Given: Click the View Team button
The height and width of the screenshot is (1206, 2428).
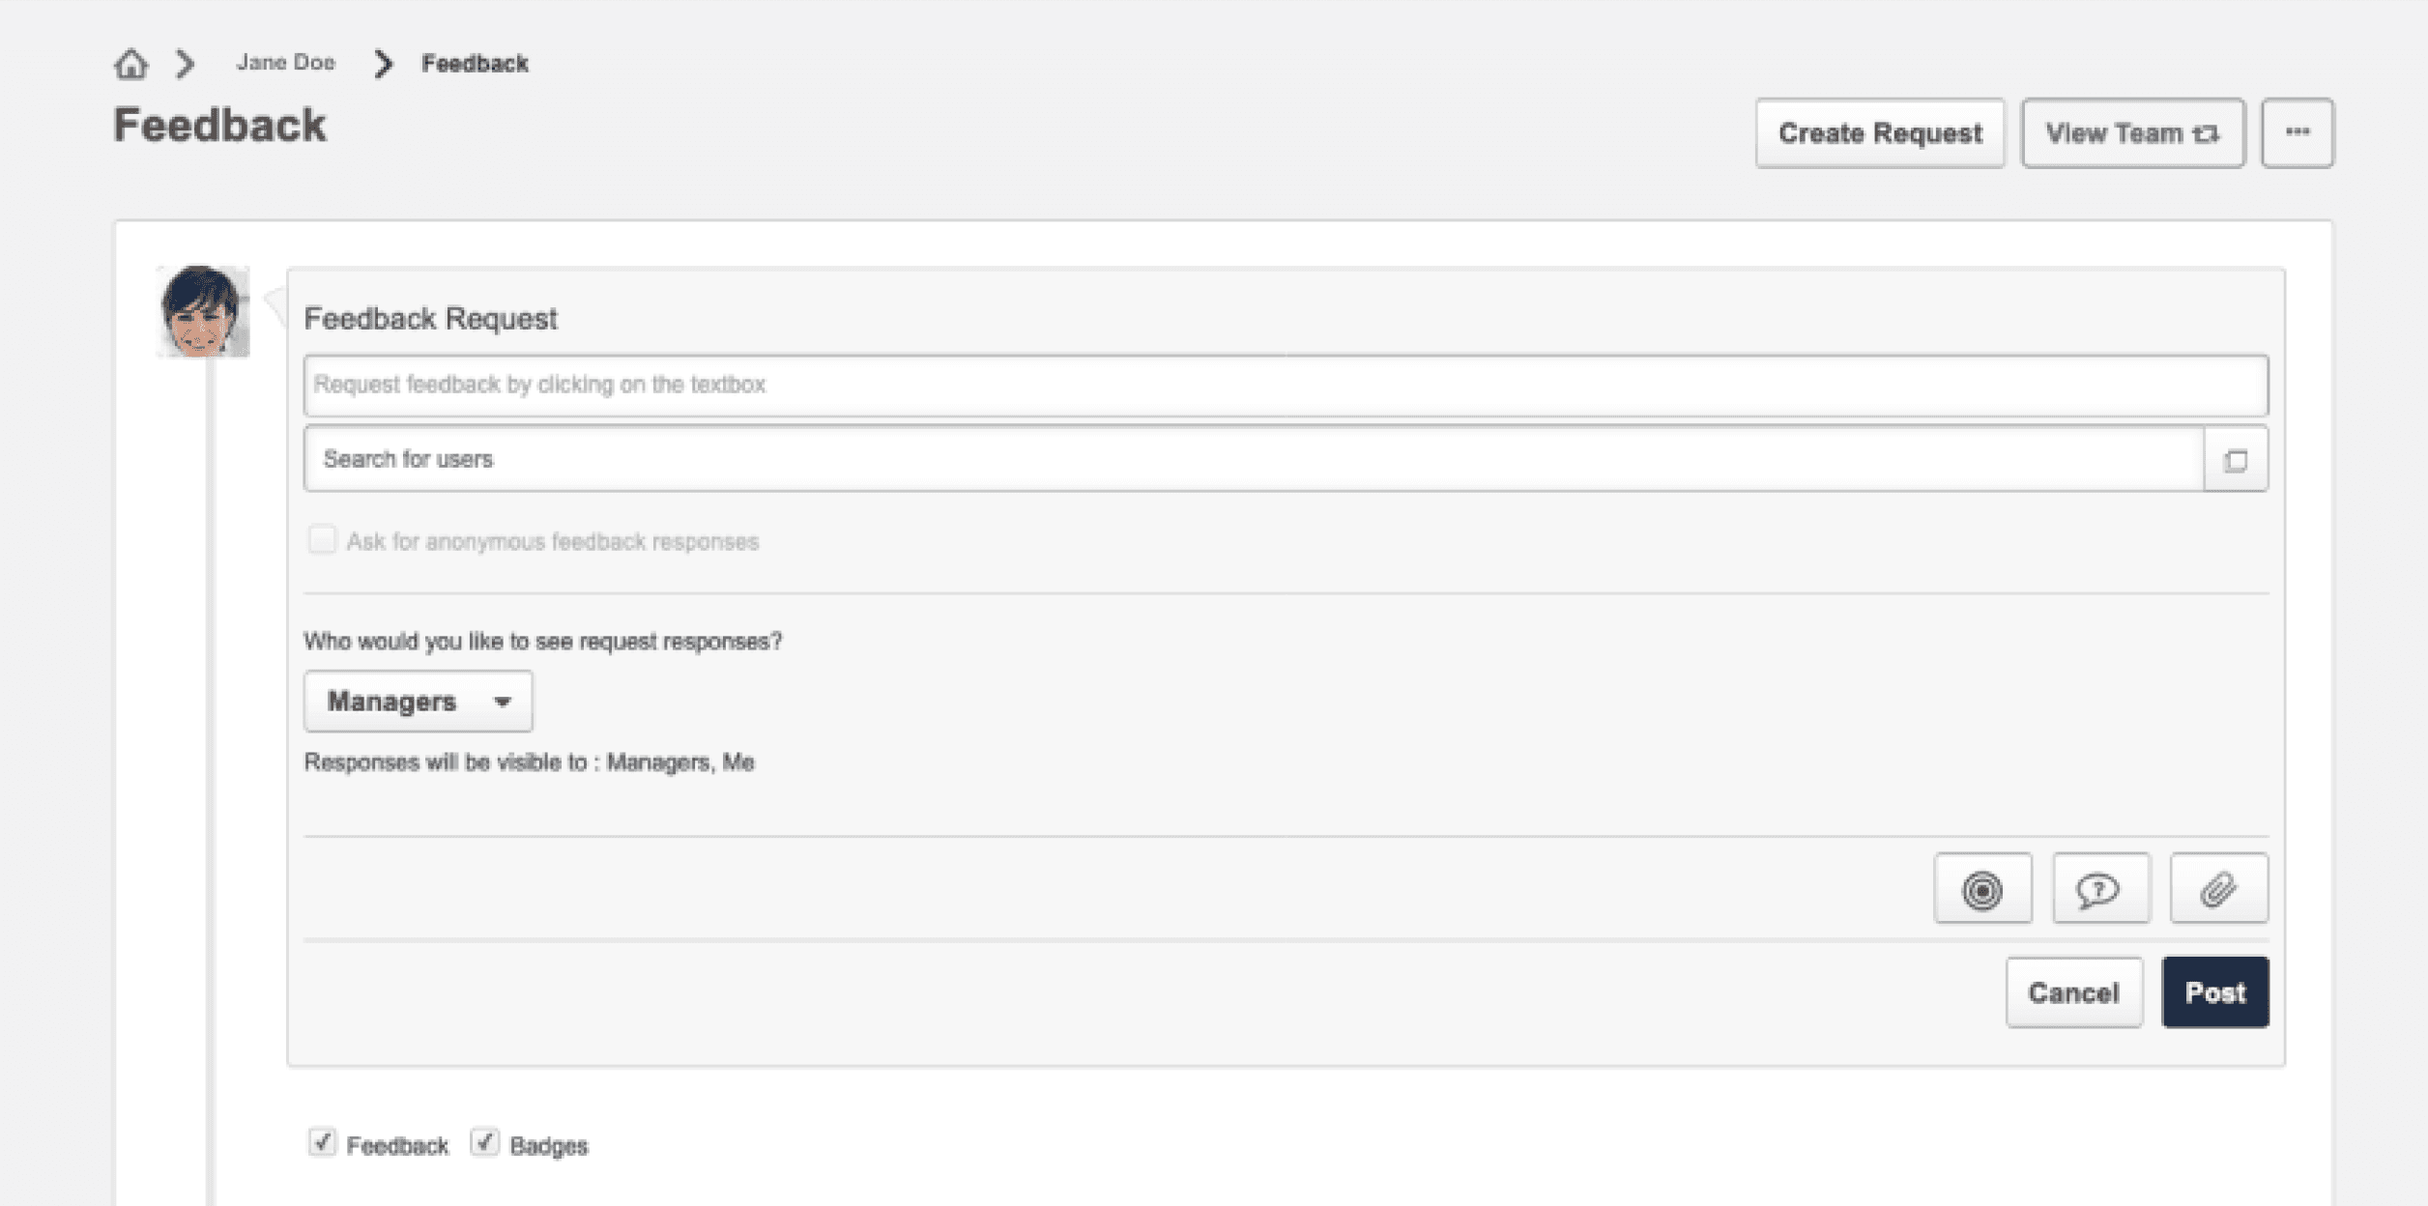Looking at the screenshot, I should (x=2131, y=132).
